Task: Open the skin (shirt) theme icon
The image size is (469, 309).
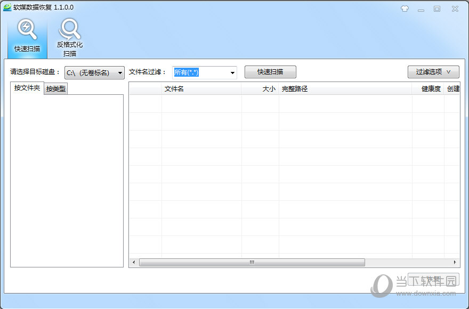Action: 405,9
